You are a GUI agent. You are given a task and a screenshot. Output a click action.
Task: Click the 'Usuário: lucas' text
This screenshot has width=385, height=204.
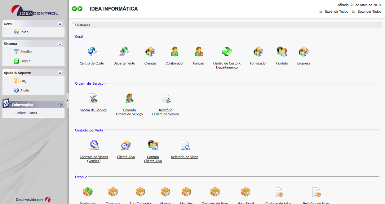26,113
